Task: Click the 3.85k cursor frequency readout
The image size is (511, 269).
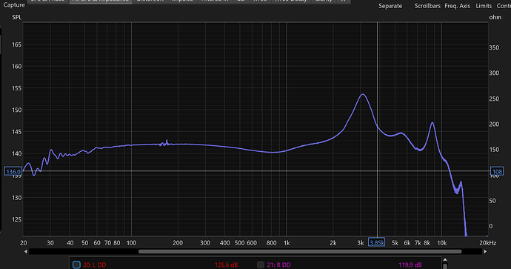Action: click(377, 242)
